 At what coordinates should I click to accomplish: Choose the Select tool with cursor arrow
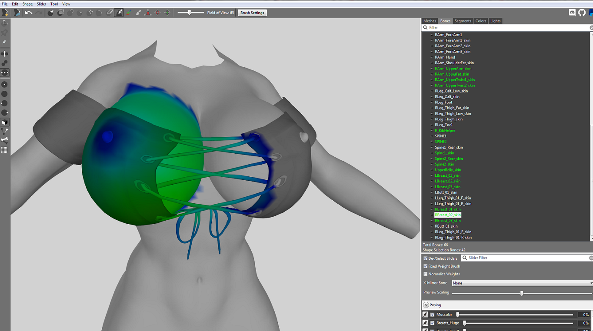click(50, 13)
